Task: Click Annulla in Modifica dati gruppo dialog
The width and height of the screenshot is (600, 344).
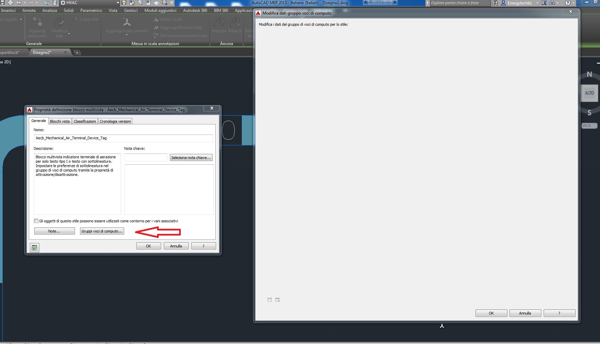Action: [x=525, y=313]
